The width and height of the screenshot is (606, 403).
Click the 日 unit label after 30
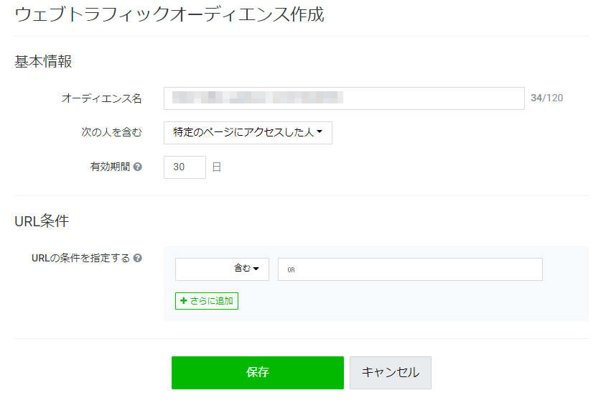[217, 167]
